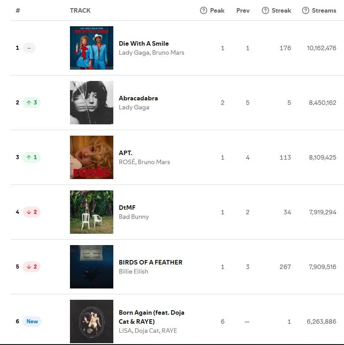Screen dimensions: 344x345
Task: Click the TRACK column header
Action: pyautogui.click(x=80, y=10)
